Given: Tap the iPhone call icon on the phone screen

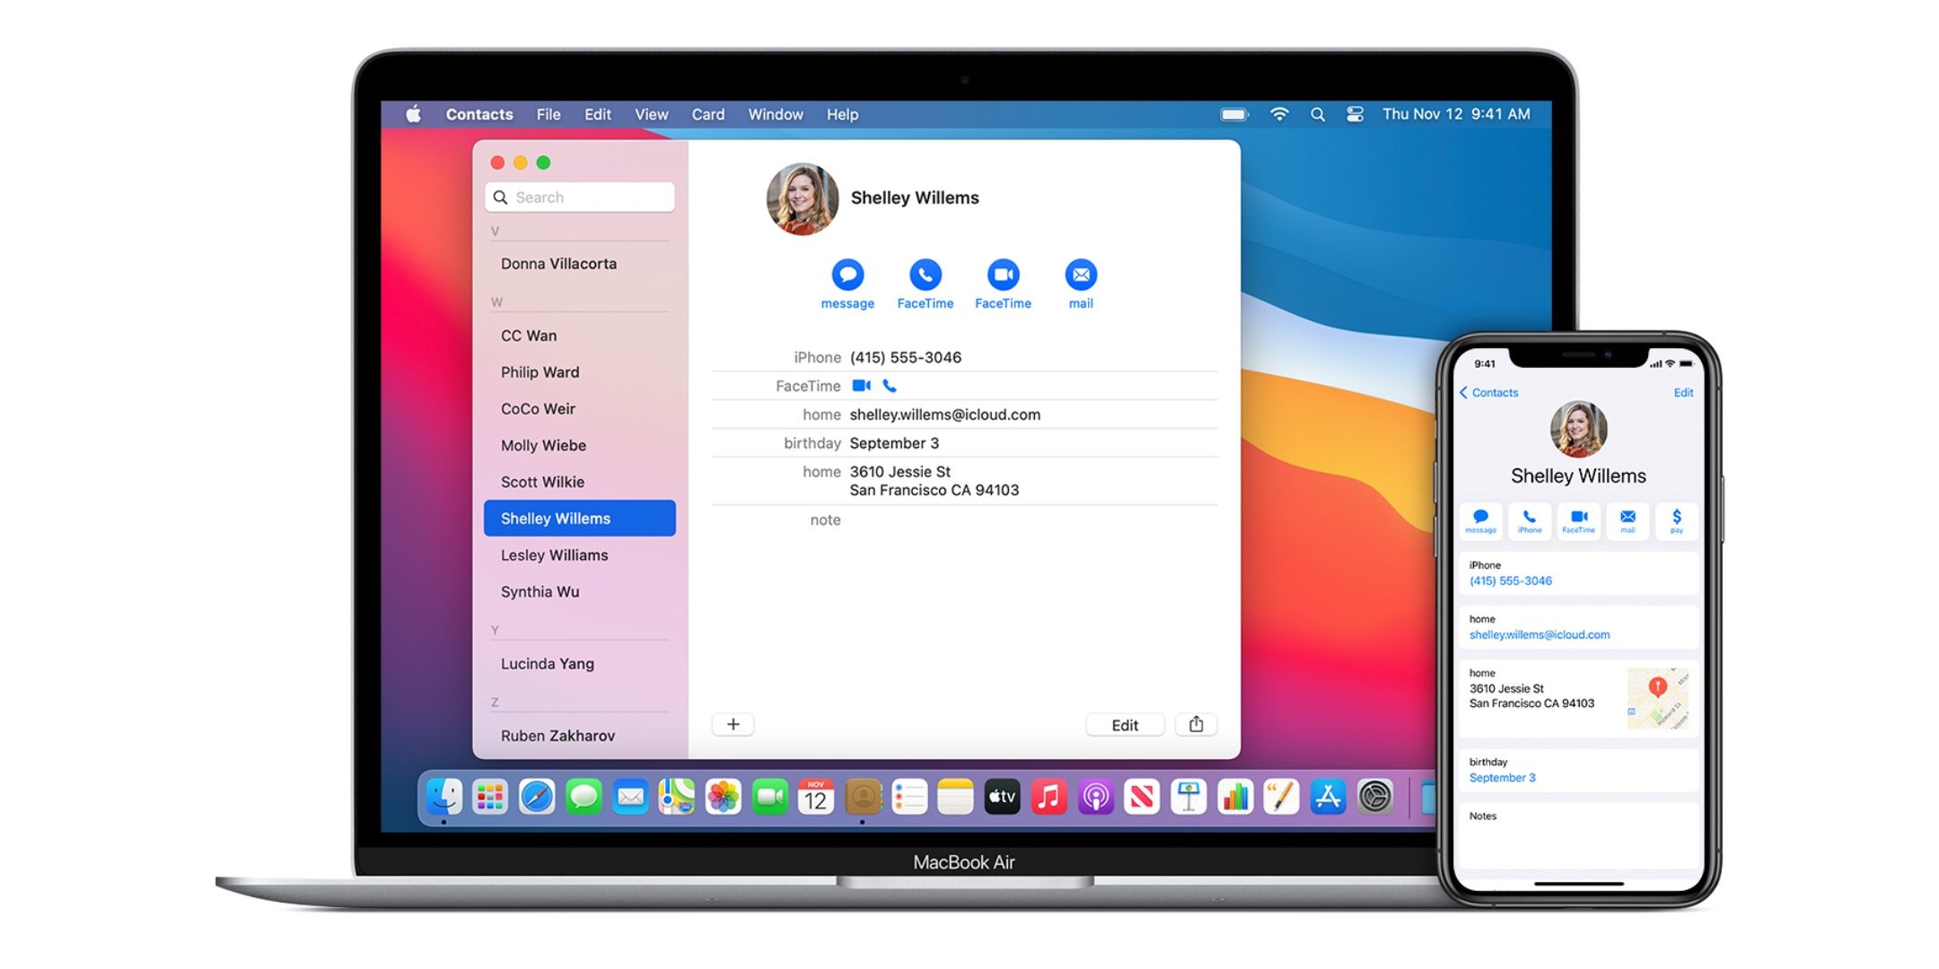Looking at the screenshot, I should coord(1529,520).
